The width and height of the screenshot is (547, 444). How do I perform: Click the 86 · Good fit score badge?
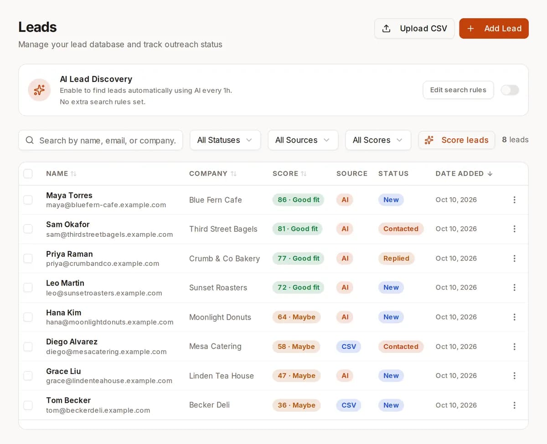298,200
